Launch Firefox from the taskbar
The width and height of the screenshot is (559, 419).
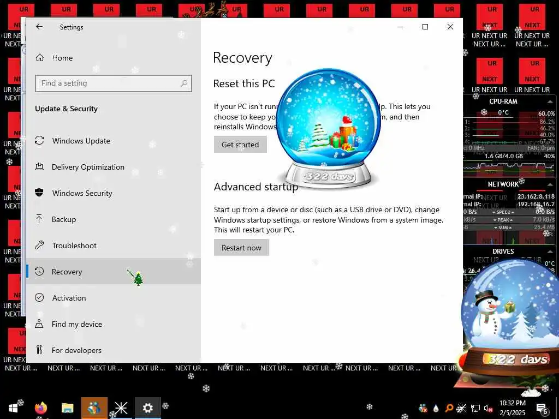(40, 408)
